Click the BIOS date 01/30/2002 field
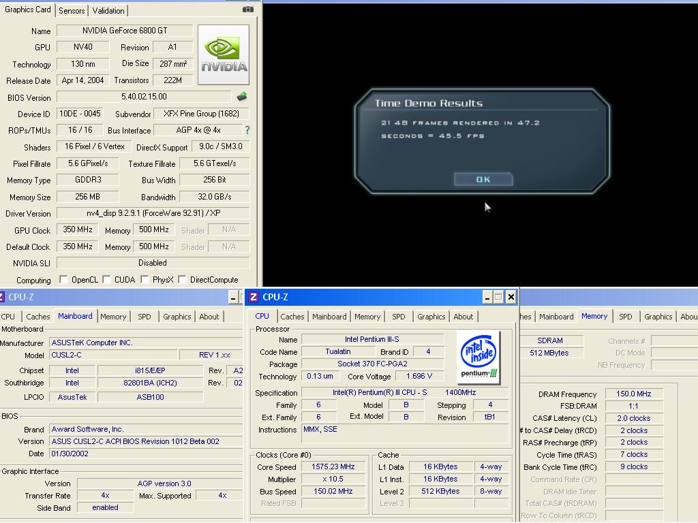698x523 pixels. pyautogui.click(x=146, y=454)
